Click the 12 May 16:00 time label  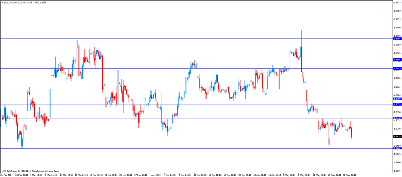(x=320, y=175)
